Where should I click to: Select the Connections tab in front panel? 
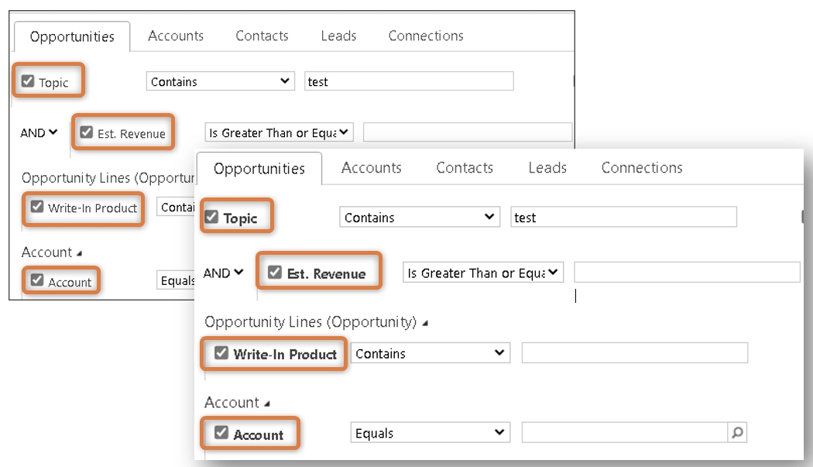click(x=641, y=168)
